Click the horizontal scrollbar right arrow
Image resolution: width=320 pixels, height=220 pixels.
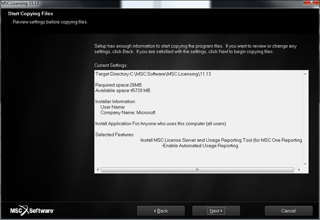(x=299, y=170)
